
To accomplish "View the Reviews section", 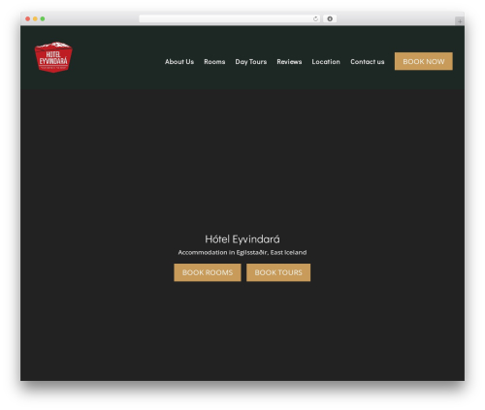I will [x=289, y=62].
